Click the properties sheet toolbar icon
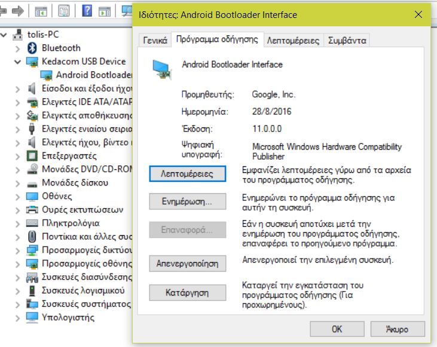This screenshot has height=347, width=437. click(64, 11)
